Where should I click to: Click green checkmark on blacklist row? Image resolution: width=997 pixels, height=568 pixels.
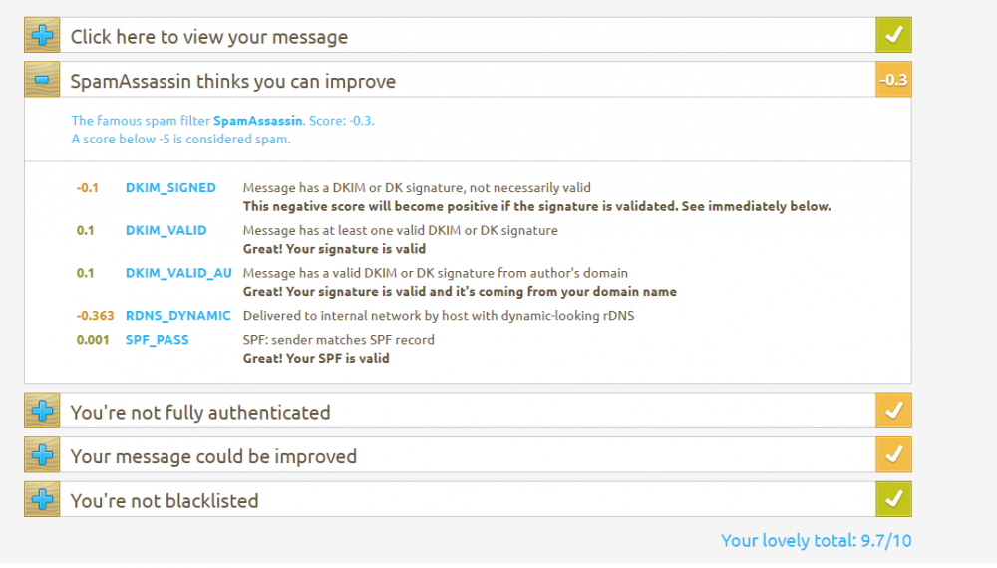pos(893,499)
